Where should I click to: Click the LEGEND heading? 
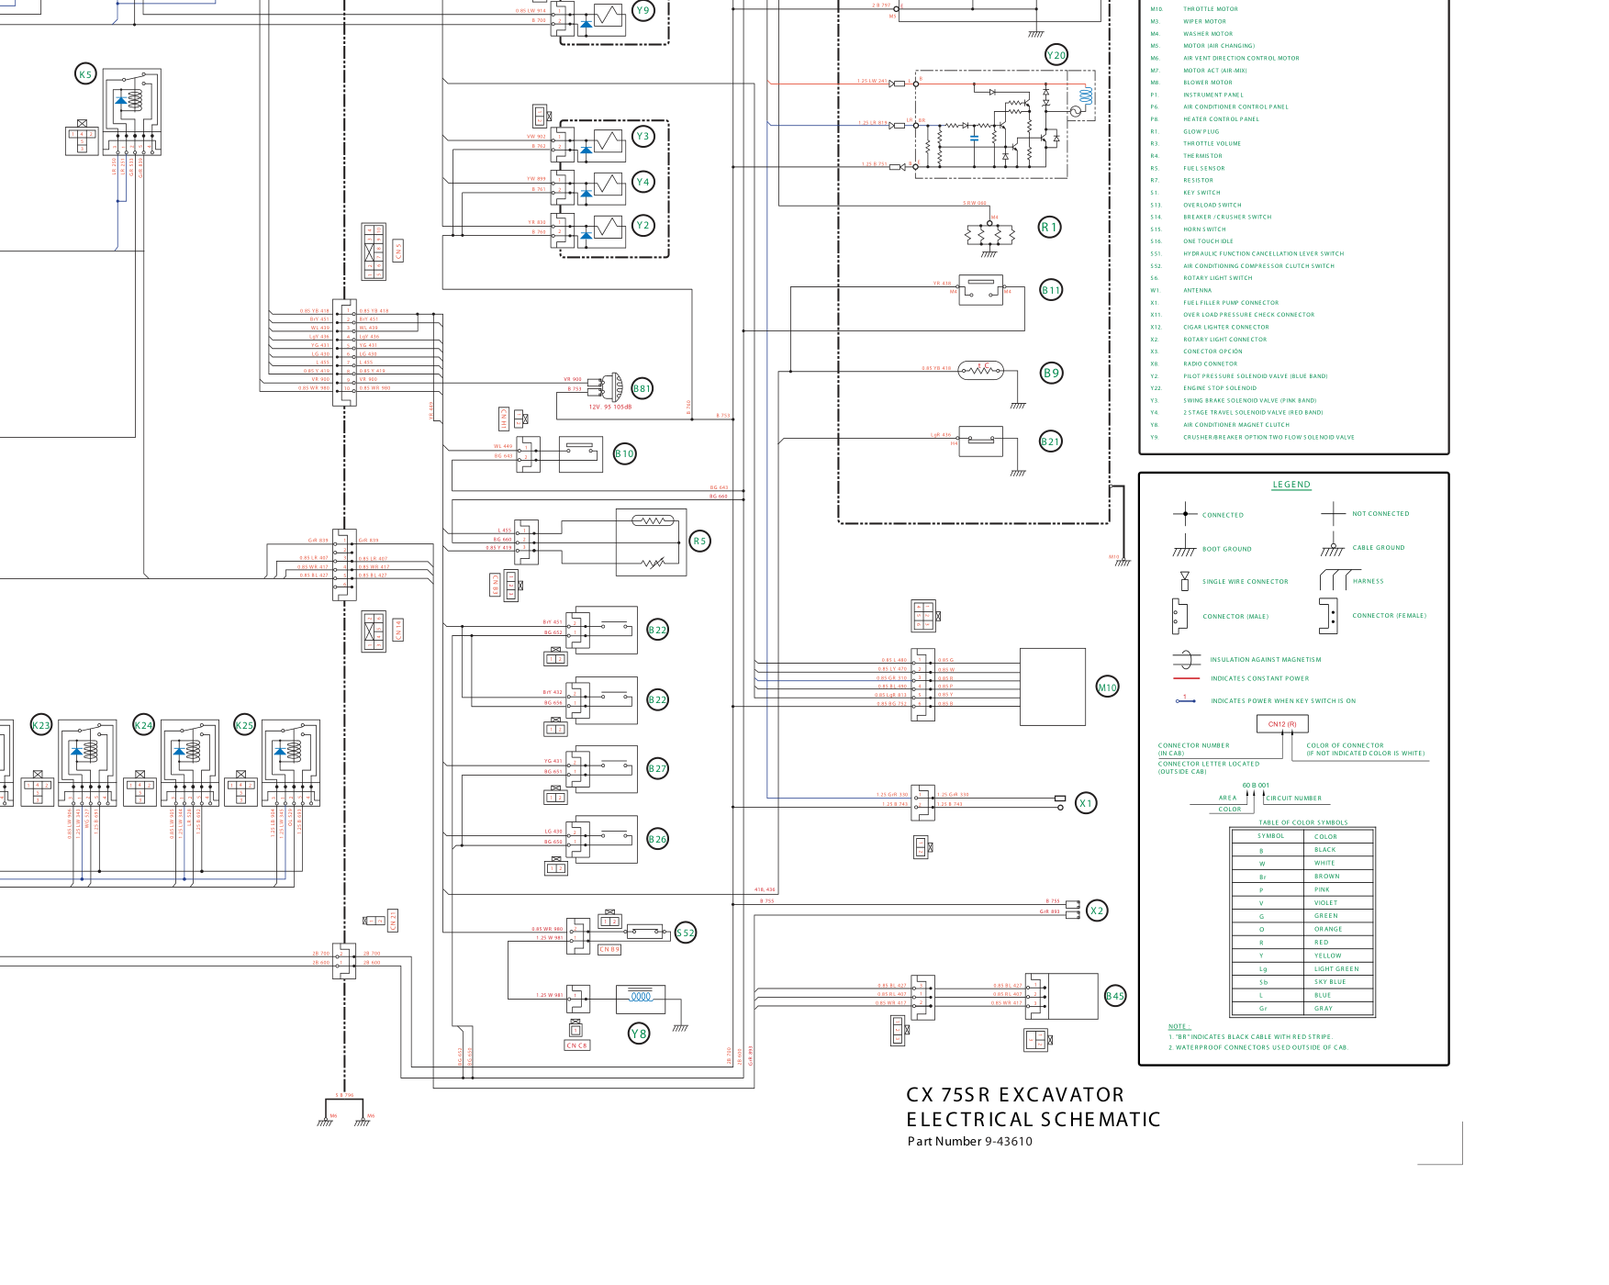1291,485
